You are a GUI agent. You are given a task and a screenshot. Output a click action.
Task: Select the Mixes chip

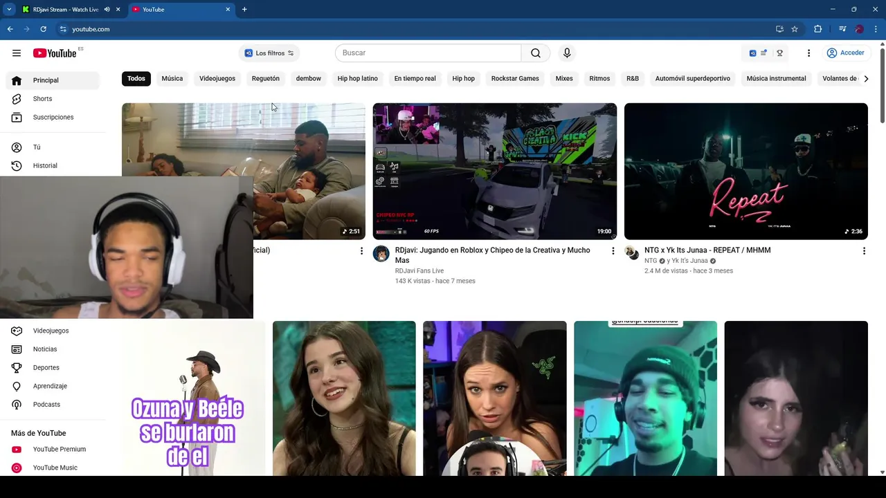pos(564,79)
